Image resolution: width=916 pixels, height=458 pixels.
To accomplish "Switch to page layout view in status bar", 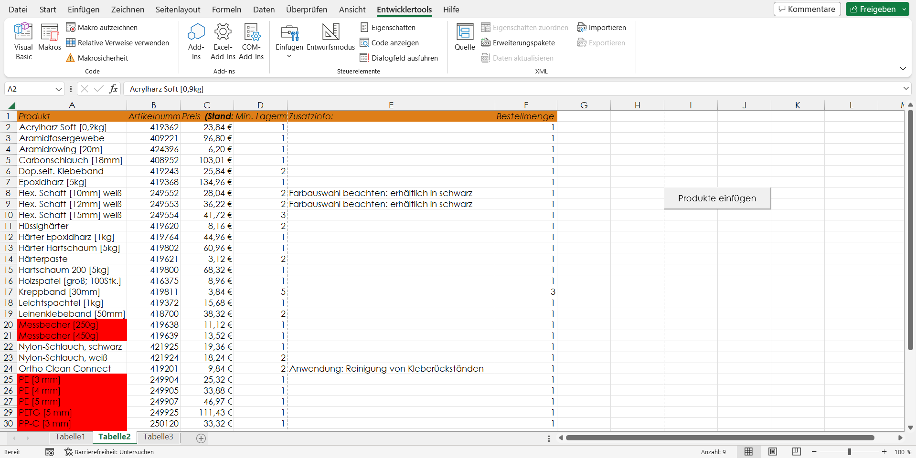I will pos(772,452).
